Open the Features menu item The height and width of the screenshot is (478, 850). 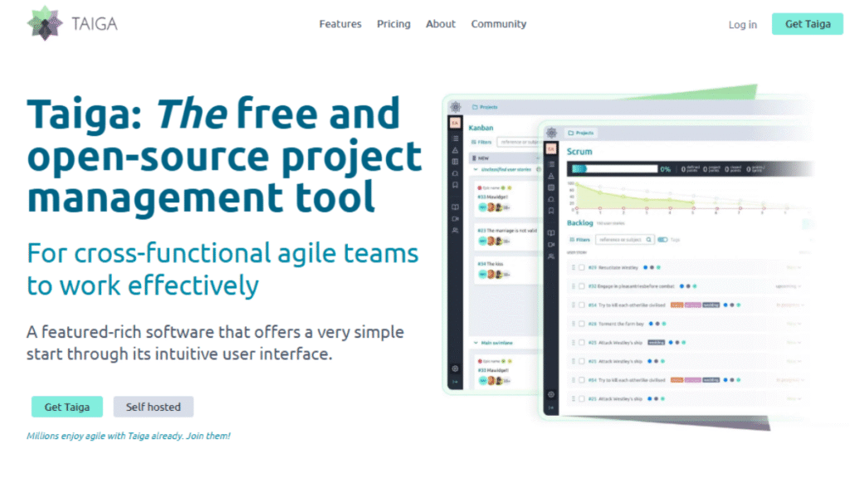[340, 24]
